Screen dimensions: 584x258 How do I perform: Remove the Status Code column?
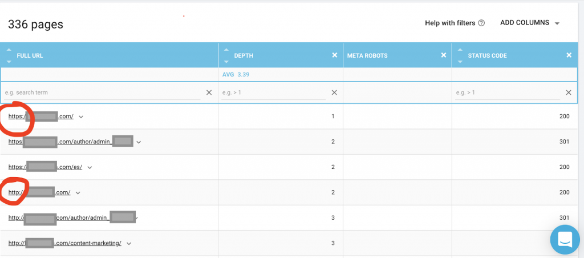point(568,55)
